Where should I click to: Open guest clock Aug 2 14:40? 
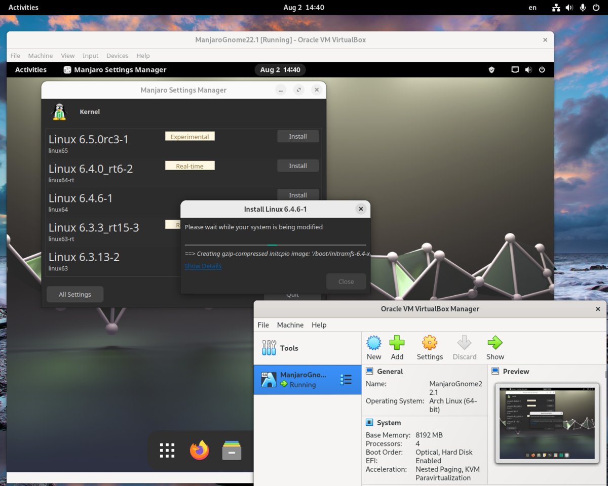click(x=280, y=70)
